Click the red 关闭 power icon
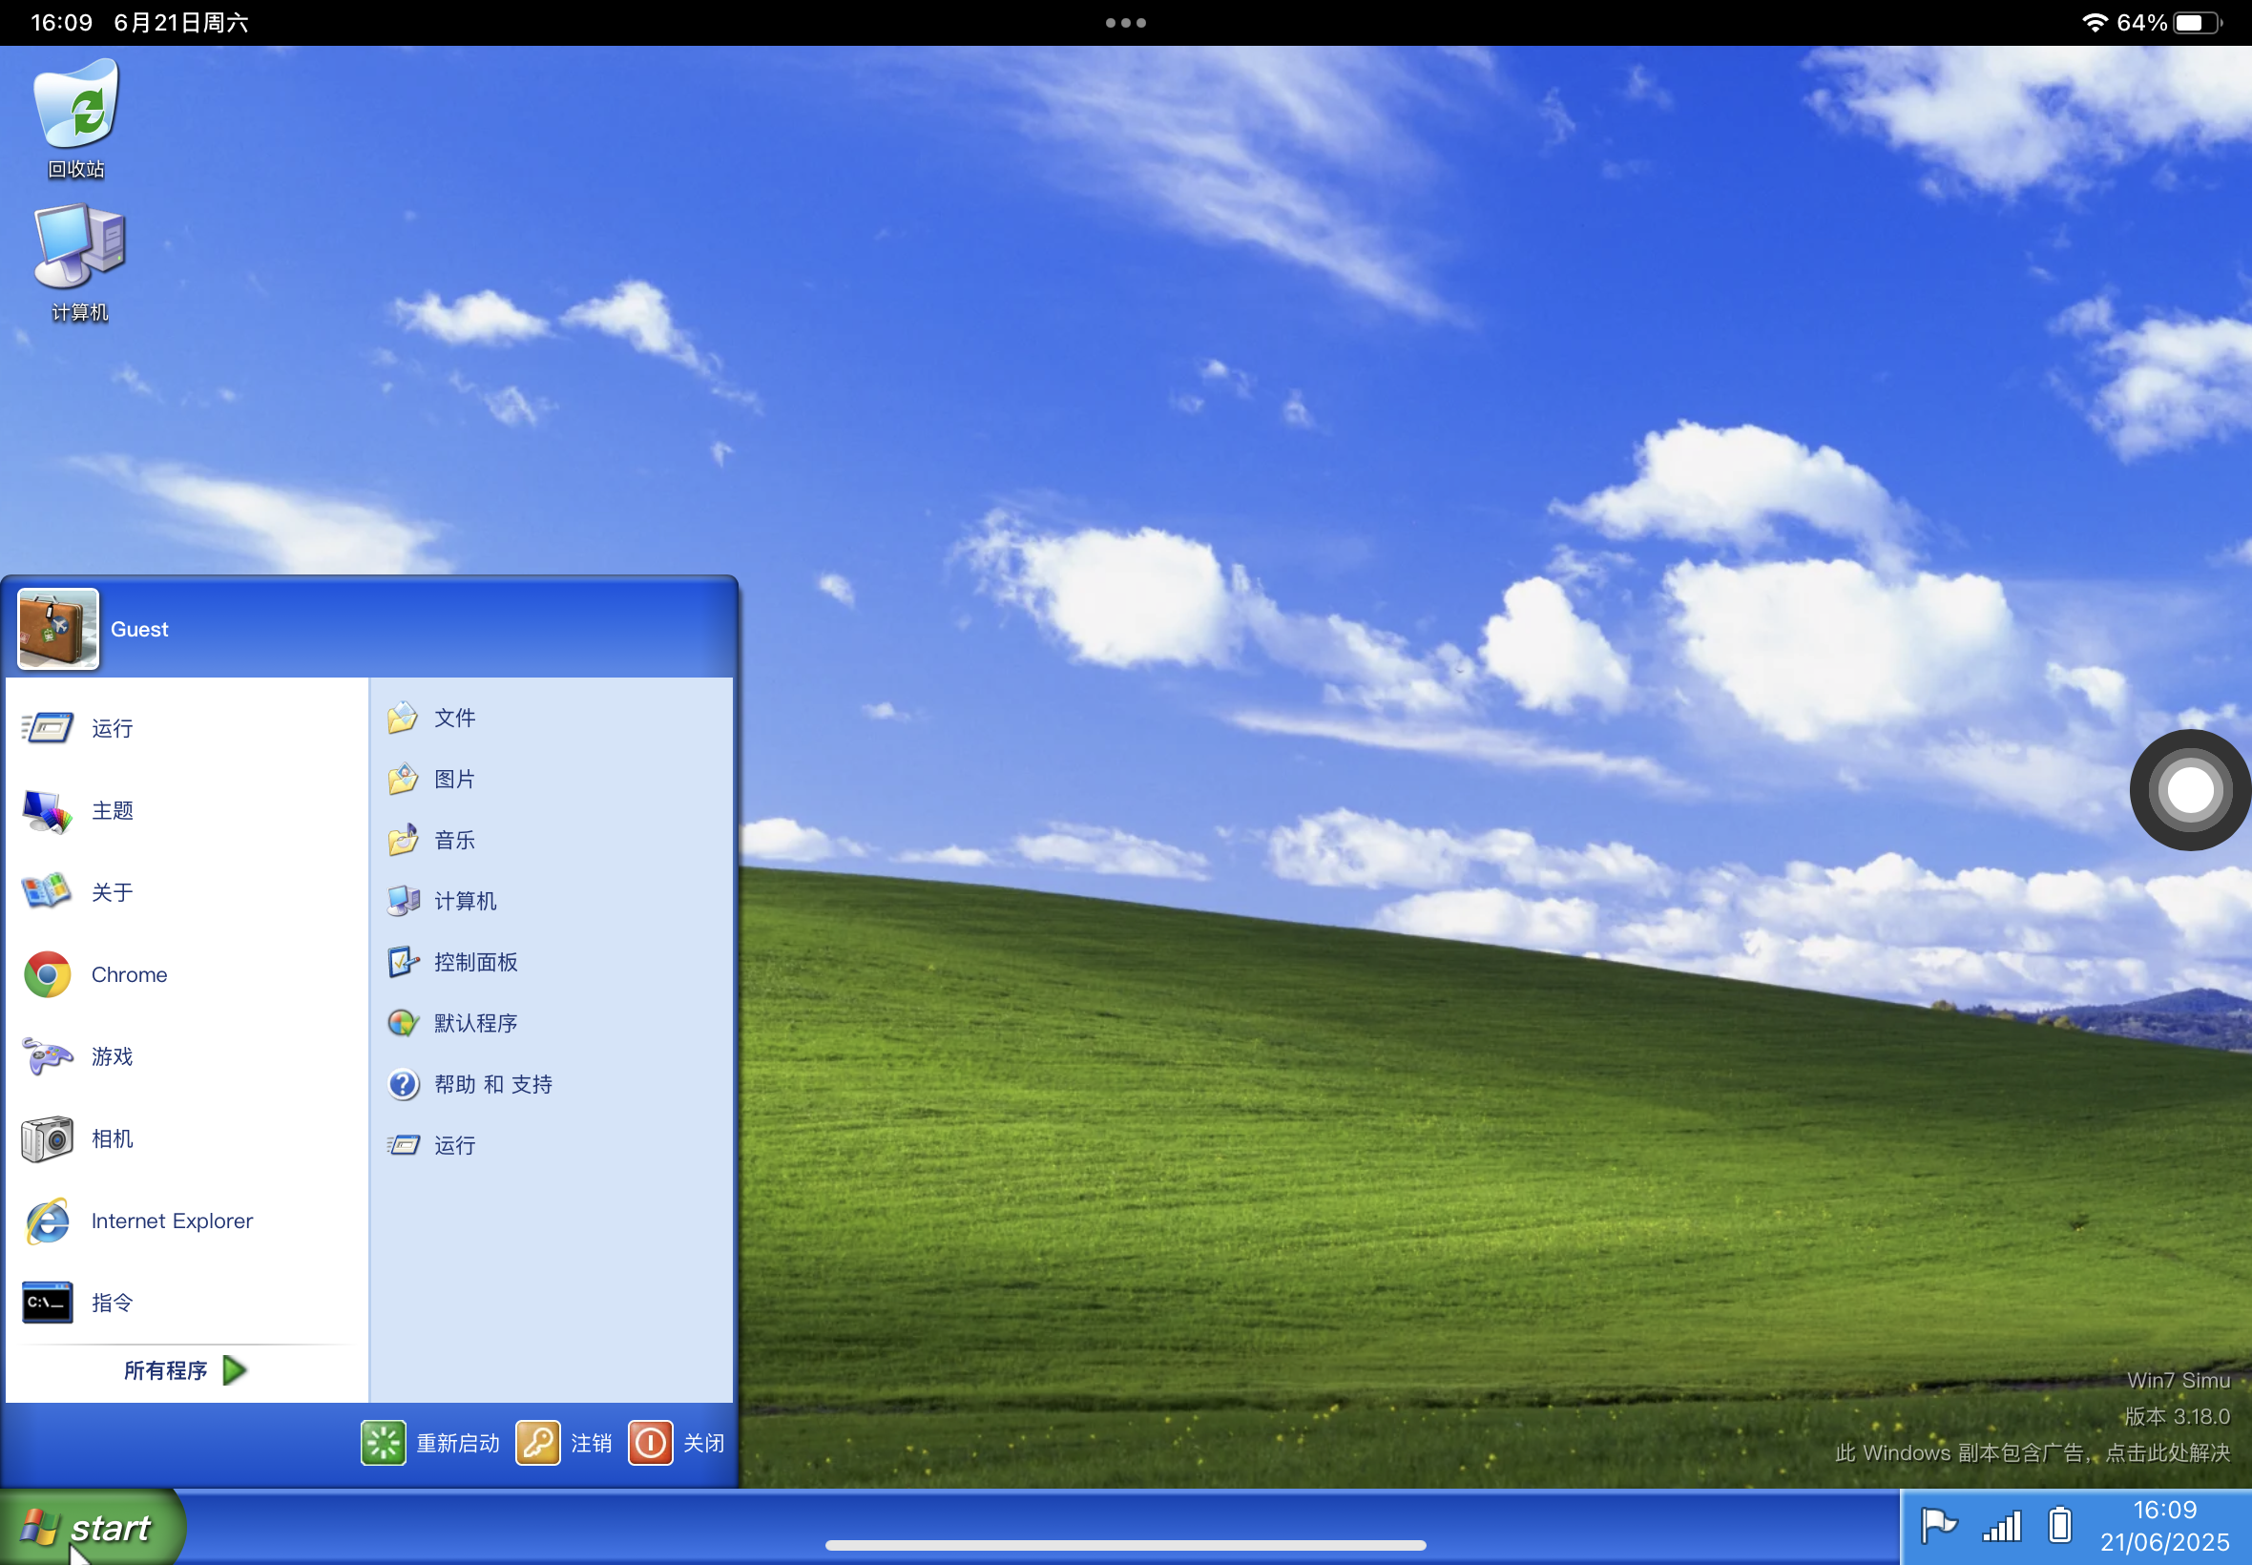Image resolution: width=2252 pixels, height=1565 pixels. tap(650, 1444)
